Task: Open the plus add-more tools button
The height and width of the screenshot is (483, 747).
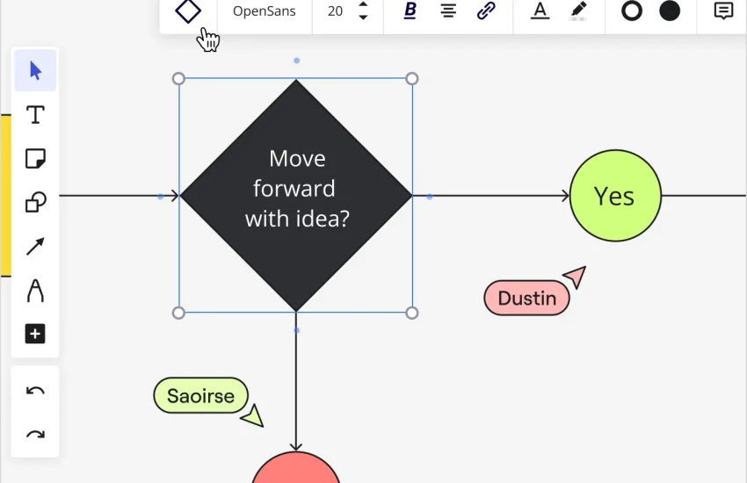Action: click(35, 334)
